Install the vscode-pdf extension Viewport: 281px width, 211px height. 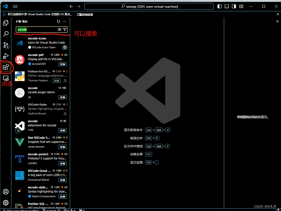point(62,64)
